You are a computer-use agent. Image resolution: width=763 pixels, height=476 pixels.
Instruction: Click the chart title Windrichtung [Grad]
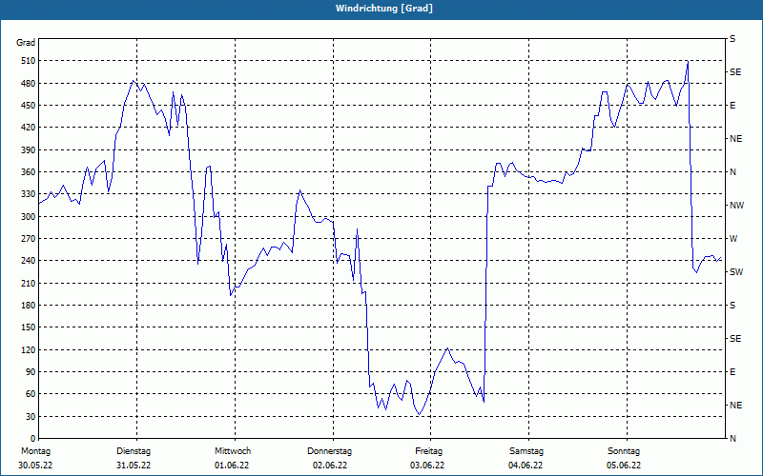pos(384,9)
